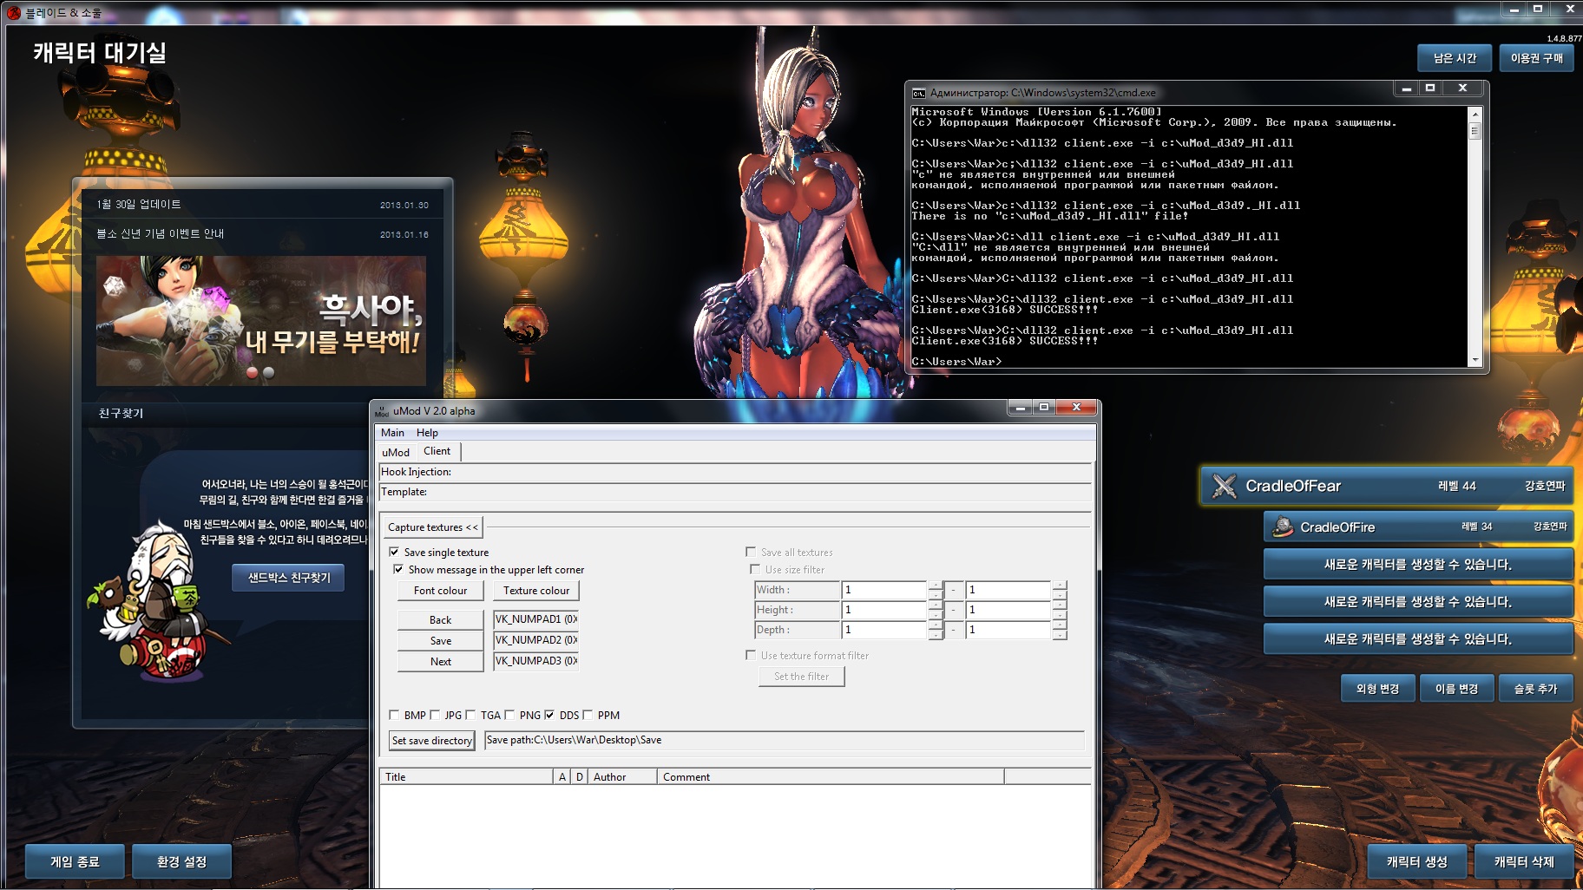Click the cmd.exe window title icon

click(x=918, y=93)
